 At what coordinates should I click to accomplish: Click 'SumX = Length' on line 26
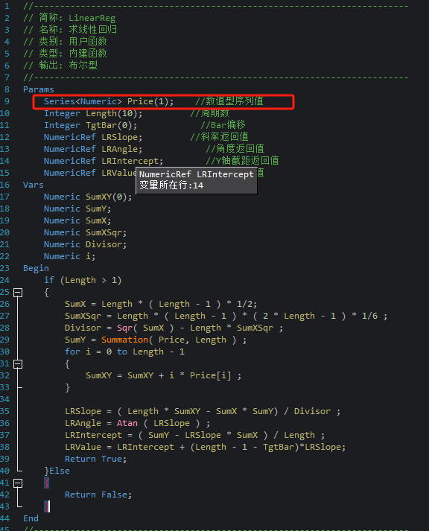98,304
